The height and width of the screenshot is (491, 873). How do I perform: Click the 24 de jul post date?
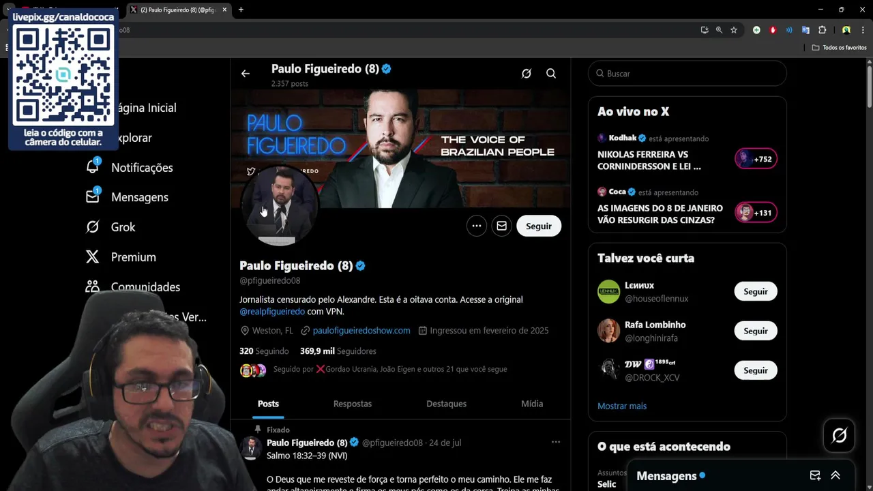click(445, 443)
